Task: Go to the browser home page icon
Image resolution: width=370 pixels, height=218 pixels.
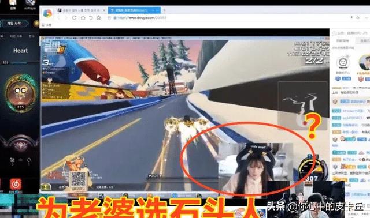Action: pos(83,18)
